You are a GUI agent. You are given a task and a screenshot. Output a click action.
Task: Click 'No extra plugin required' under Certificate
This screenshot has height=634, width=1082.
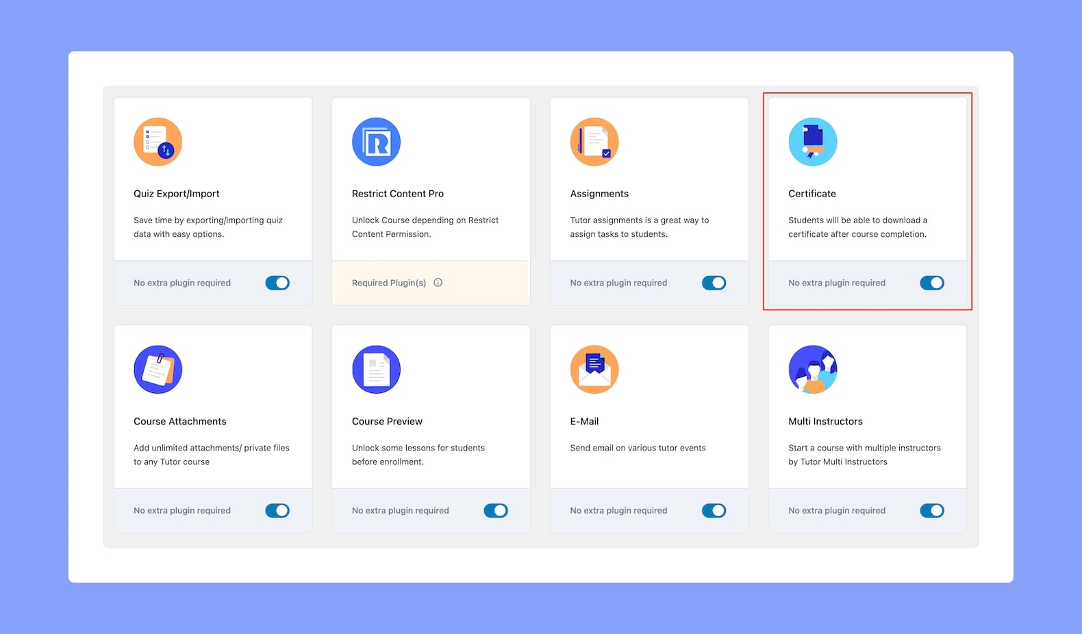click(x=837, y=283)
